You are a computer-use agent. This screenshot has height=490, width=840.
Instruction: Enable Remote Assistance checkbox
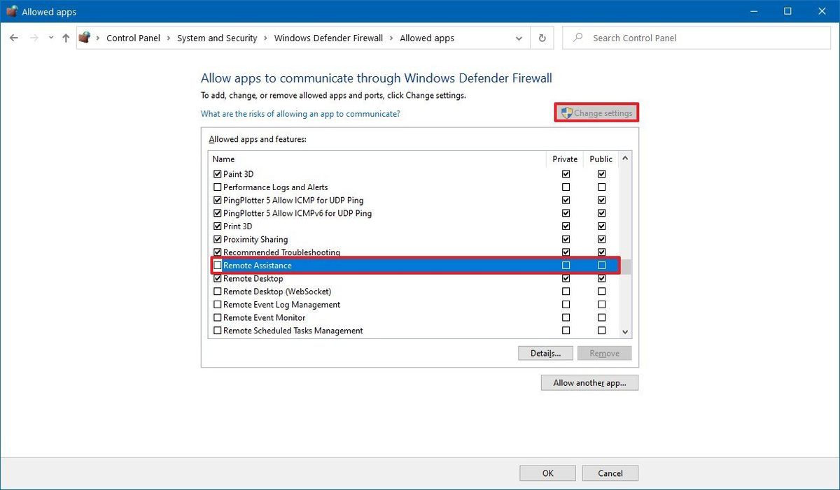pyautogui.click(x=218, y=265)
